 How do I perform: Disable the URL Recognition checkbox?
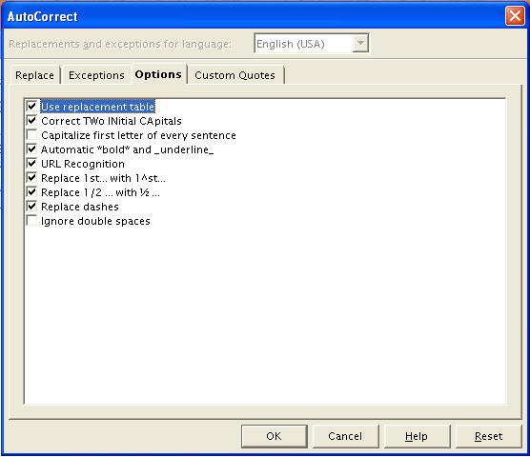(31, 164)
